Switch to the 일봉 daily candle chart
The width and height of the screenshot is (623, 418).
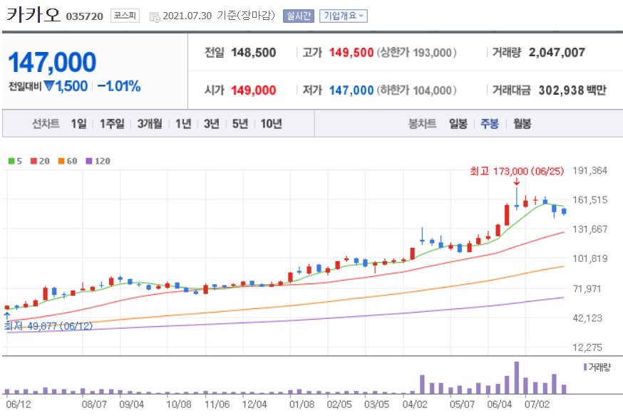(458, 124)
